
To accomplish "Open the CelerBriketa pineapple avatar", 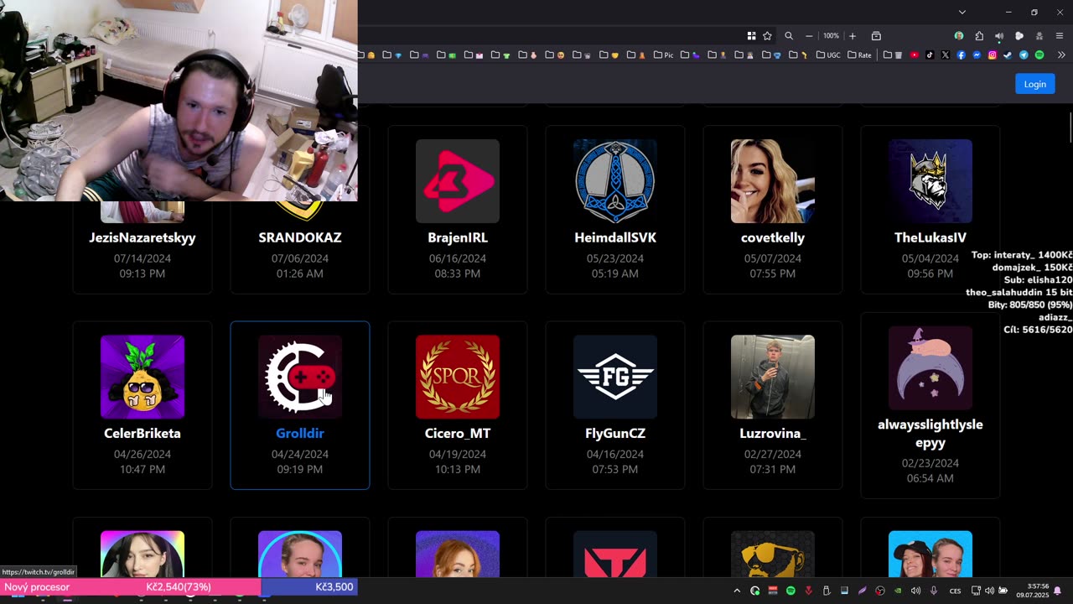I will tap(143, 377).
